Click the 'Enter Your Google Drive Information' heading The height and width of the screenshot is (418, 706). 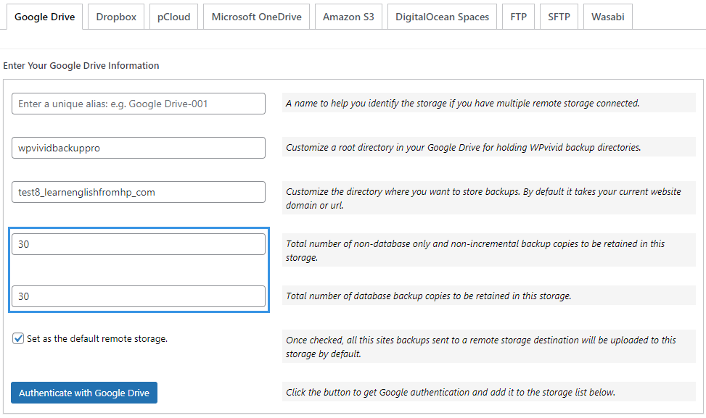(x=81, y=66)
